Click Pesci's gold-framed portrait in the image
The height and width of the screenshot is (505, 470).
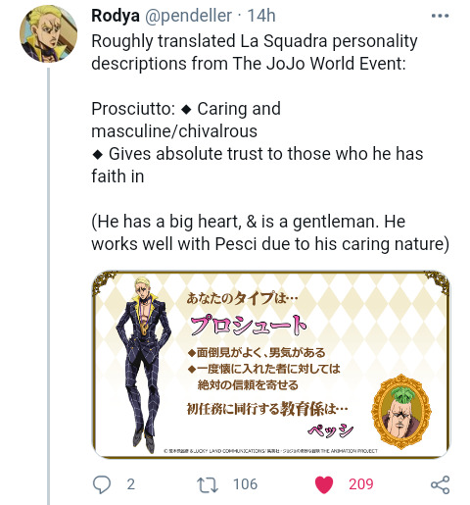tap(401, 412)
